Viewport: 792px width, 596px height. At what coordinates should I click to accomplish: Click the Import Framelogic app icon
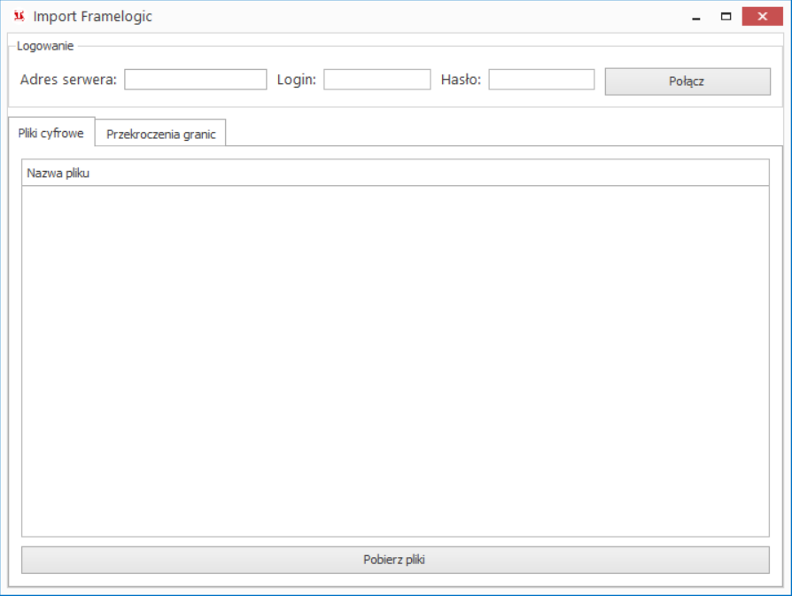point(19,16)
